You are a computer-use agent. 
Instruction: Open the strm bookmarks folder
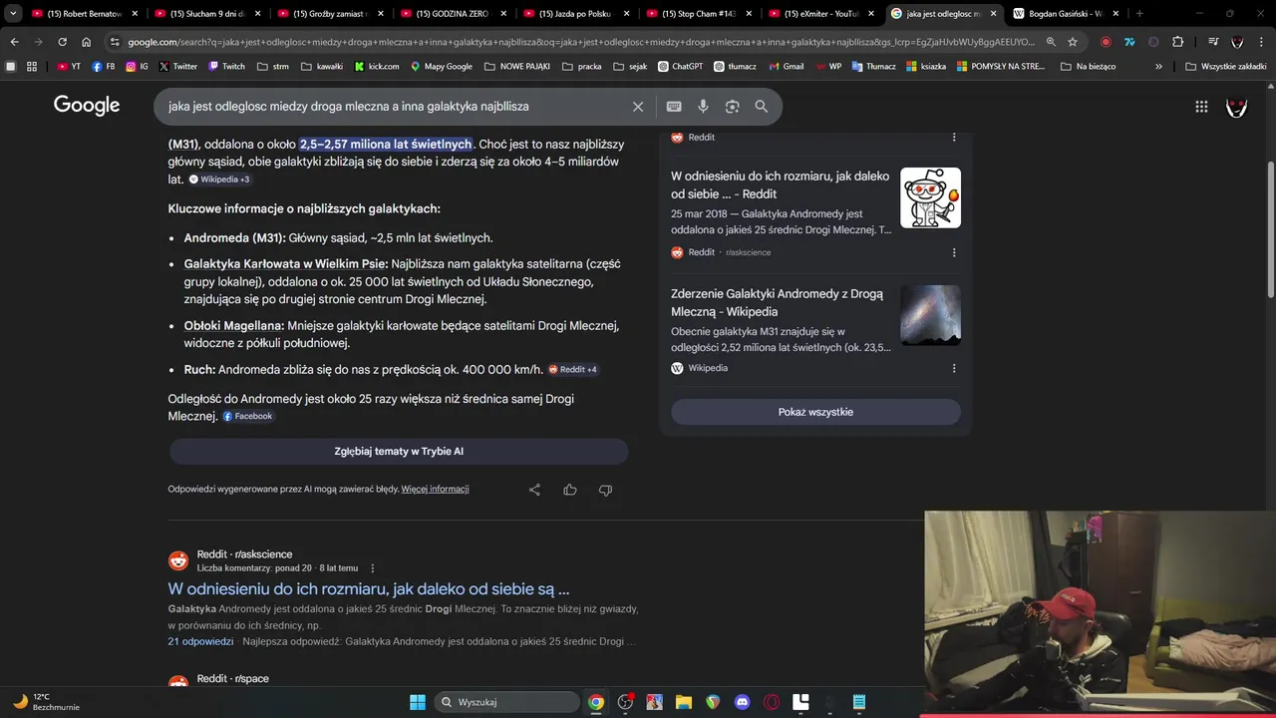tap(272, 66)
